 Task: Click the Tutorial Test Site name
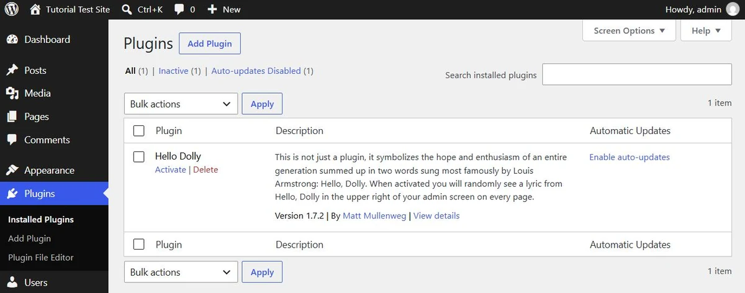pos(78,9)
